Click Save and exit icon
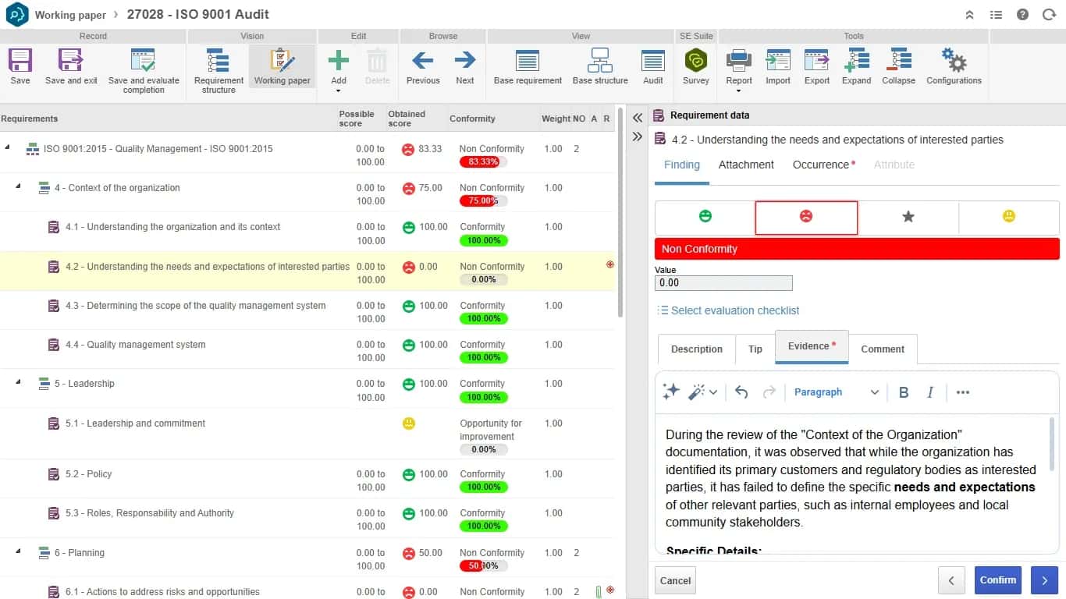The width and height of the screenshot is (1066, 599). 71,61
